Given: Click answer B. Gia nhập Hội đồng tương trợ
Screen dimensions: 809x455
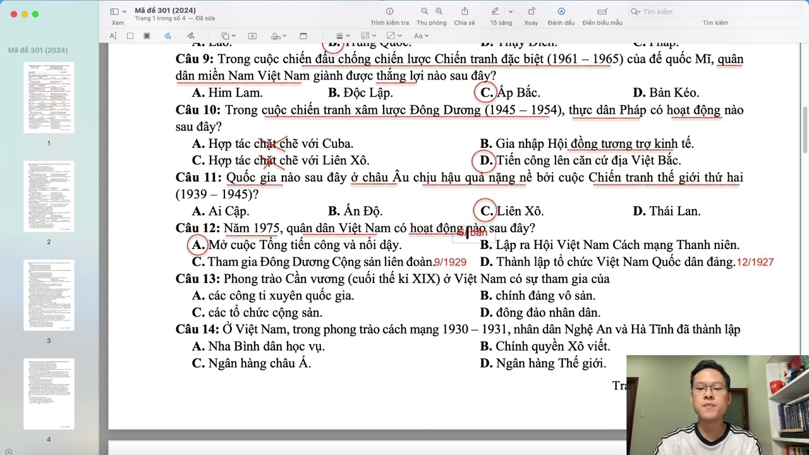Looking at the screenshot, I should point(587,143).
